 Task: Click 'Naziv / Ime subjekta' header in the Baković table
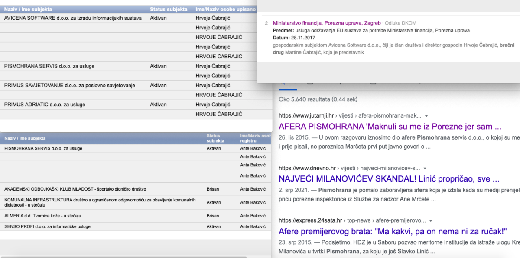25,138
